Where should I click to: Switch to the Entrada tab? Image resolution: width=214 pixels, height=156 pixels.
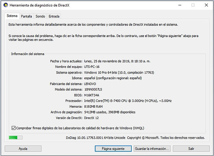pos(54,16)
